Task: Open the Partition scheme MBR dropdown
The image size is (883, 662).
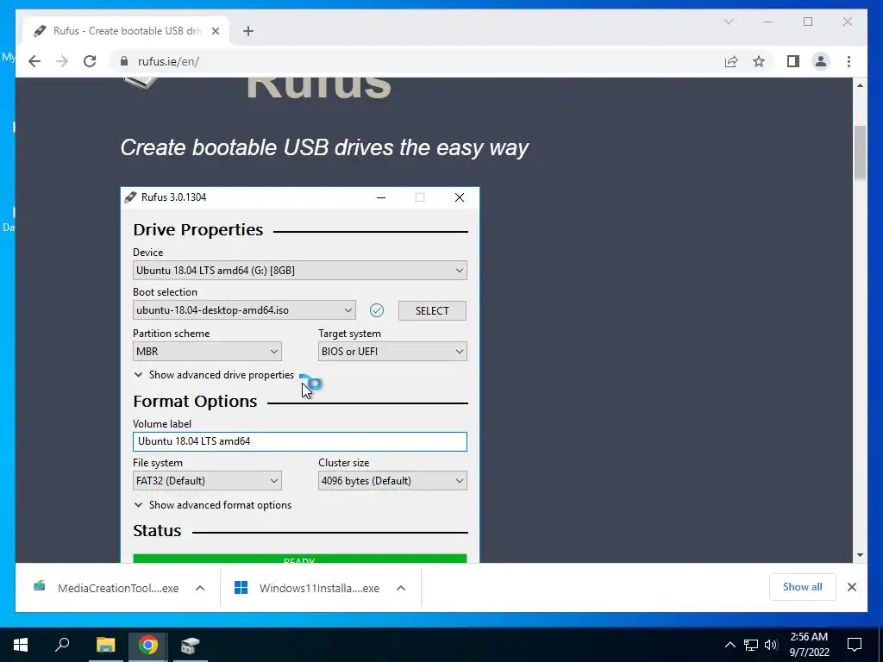Action: 207,352
